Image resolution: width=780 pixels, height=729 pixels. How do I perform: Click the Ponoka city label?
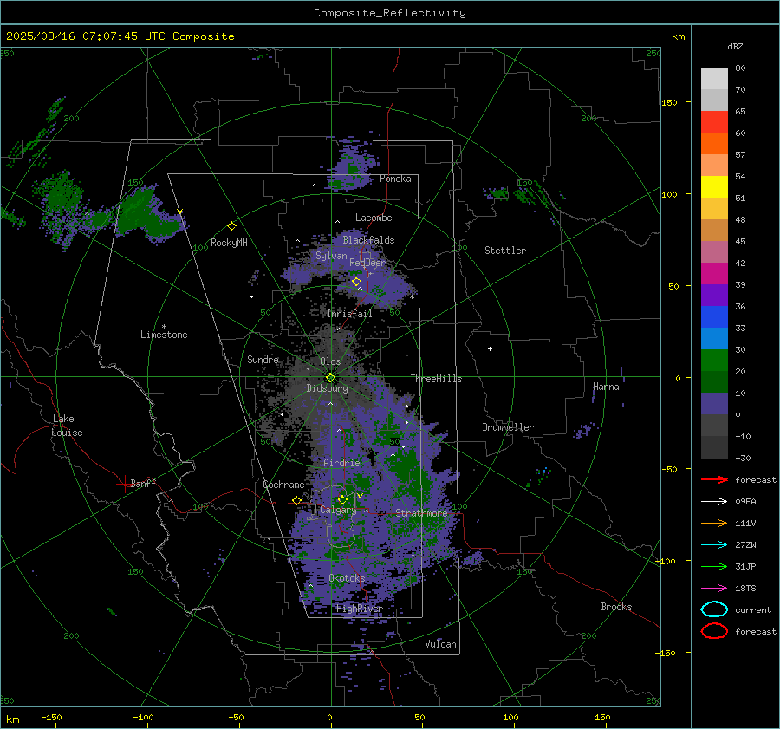point(395,179)
